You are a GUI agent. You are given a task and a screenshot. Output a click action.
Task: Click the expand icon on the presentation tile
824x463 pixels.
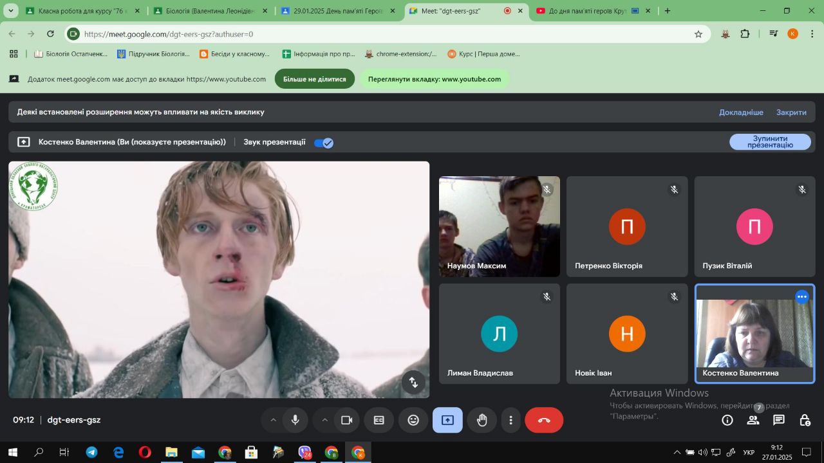pos(413,382)
